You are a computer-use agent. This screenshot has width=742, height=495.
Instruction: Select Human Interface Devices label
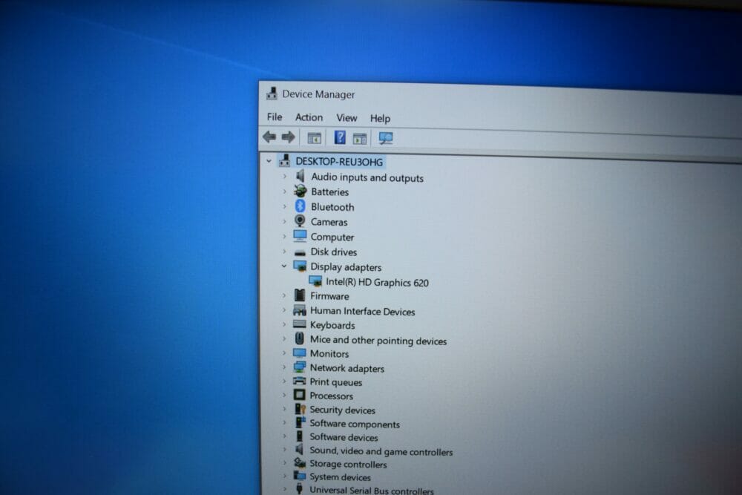coord(363,312)
